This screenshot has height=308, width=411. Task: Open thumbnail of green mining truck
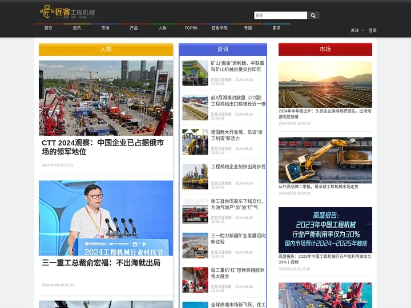[x=195, y=73]
